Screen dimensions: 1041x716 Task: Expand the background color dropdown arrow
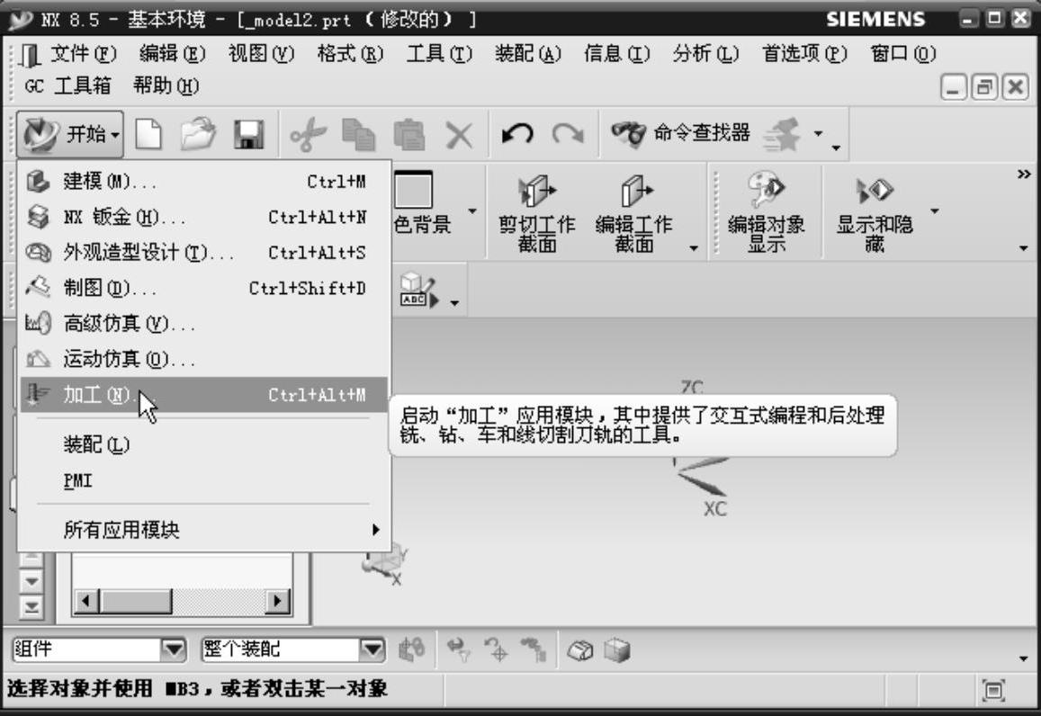click(472, 211)
